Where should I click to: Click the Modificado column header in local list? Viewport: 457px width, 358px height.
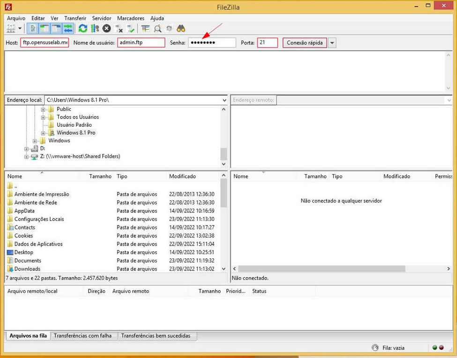182,176
